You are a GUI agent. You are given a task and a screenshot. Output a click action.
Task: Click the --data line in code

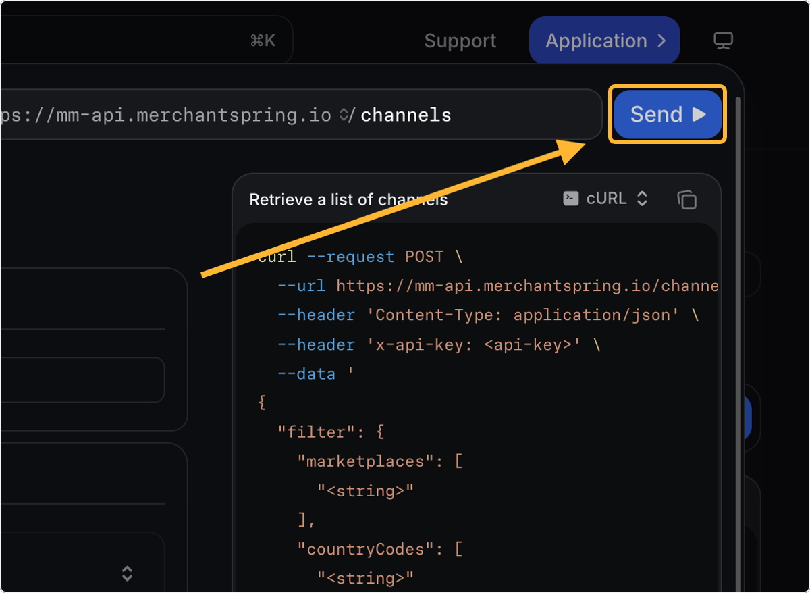pos(316,373)
